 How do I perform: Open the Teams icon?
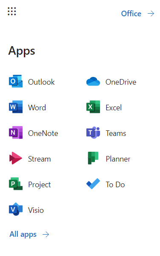pos(93,132)
